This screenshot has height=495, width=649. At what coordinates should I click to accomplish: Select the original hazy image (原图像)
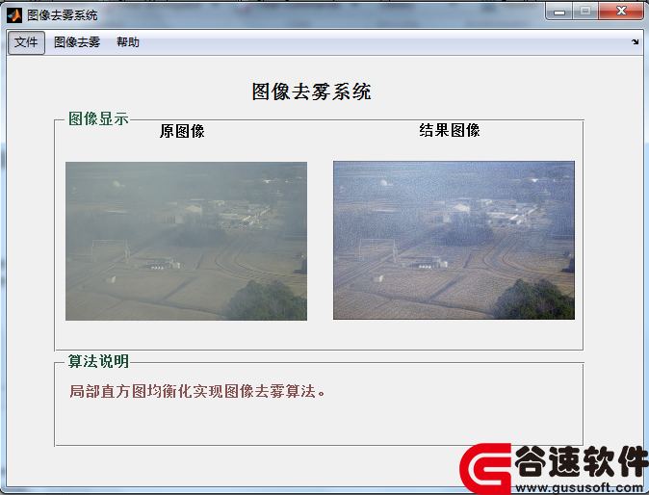(x=186, y=241)
